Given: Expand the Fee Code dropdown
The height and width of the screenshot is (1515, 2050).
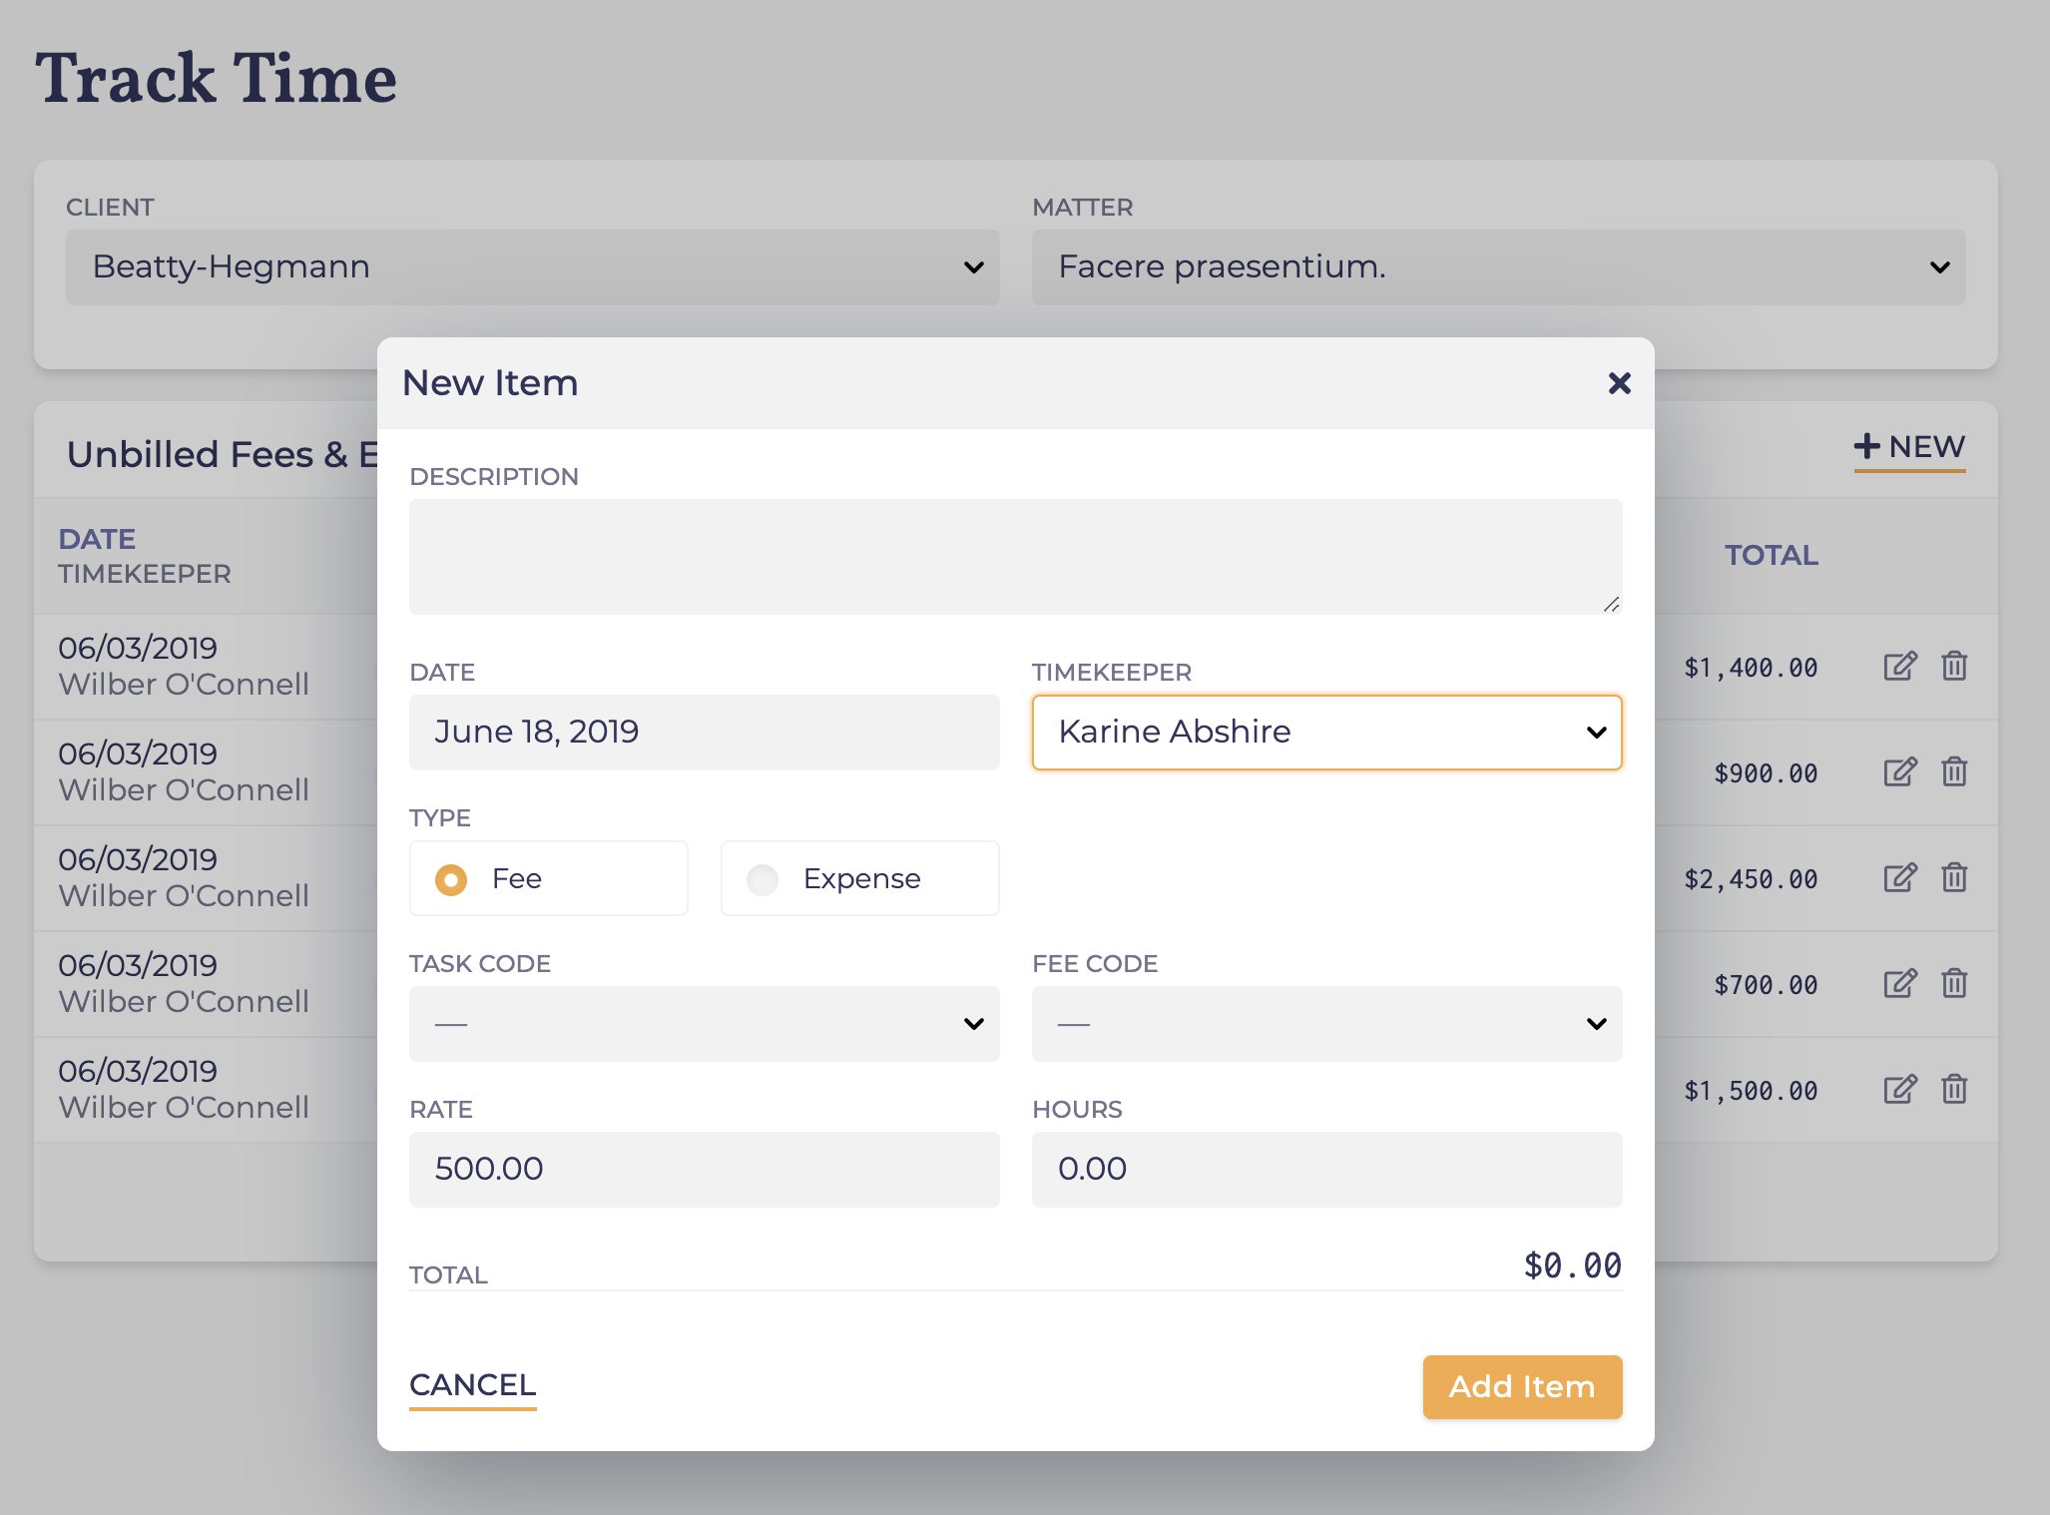Looking at the screenshot, I should tap(1326, 1024).
